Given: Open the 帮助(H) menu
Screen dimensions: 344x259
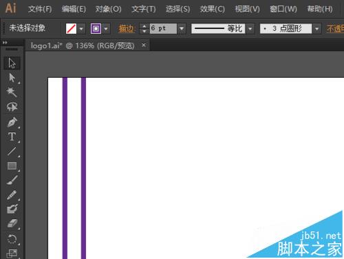Looking at the screenshot, I should [x=320, y=9].
